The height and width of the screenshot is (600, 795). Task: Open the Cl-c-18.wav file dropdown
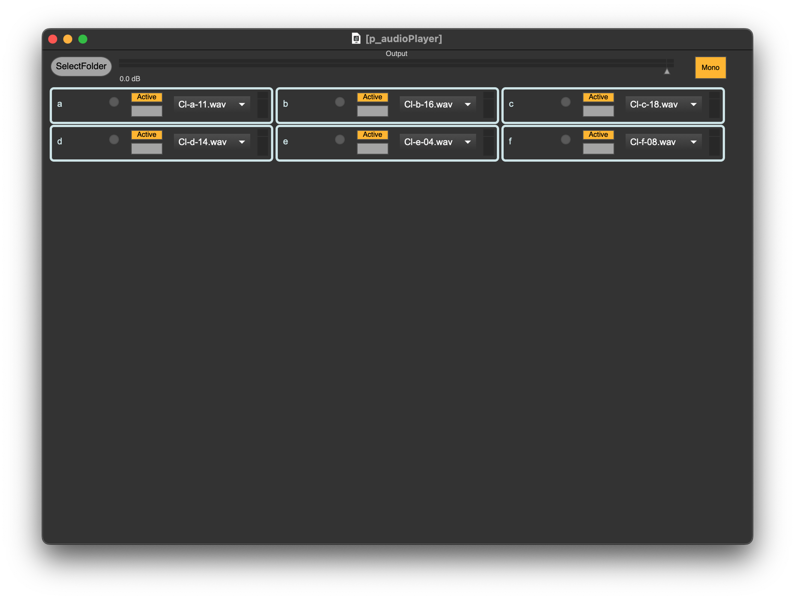664,105
